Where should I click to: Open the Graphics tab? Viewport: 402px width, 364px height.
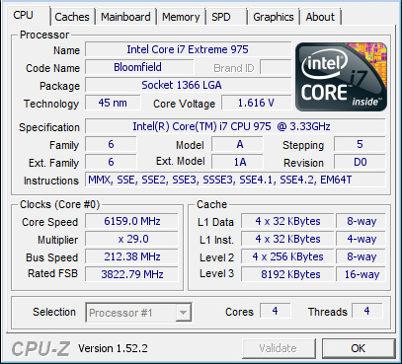click(x=274, y=17)
